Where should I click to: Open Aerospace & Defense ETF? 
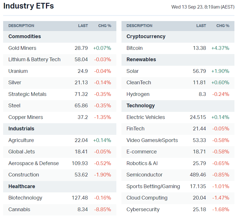coord(34,163)
